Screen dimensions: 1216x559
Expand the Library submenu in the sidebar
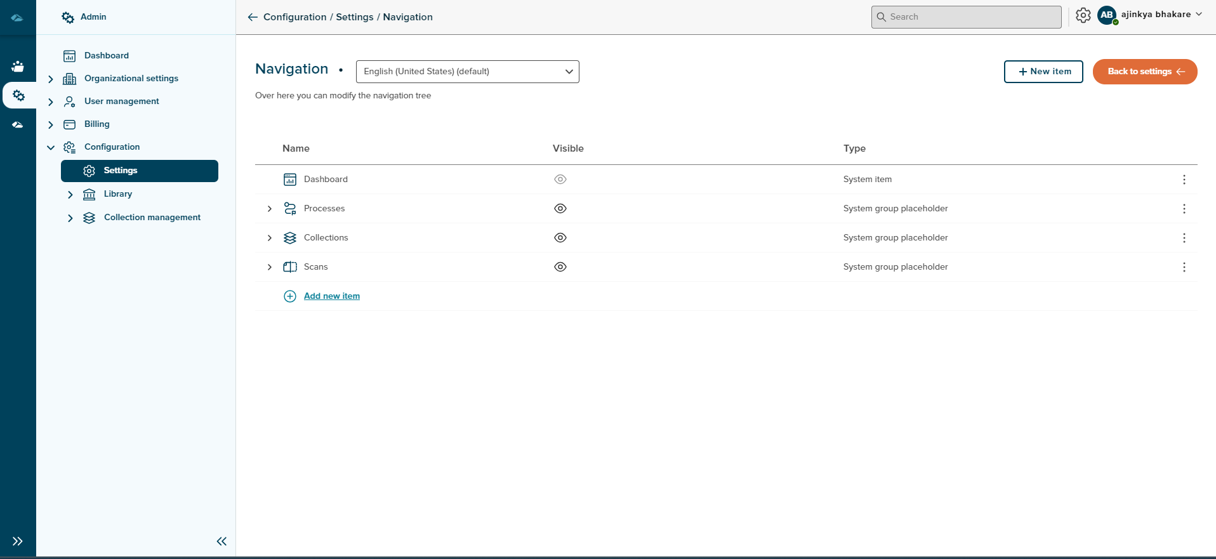[70, 195]
